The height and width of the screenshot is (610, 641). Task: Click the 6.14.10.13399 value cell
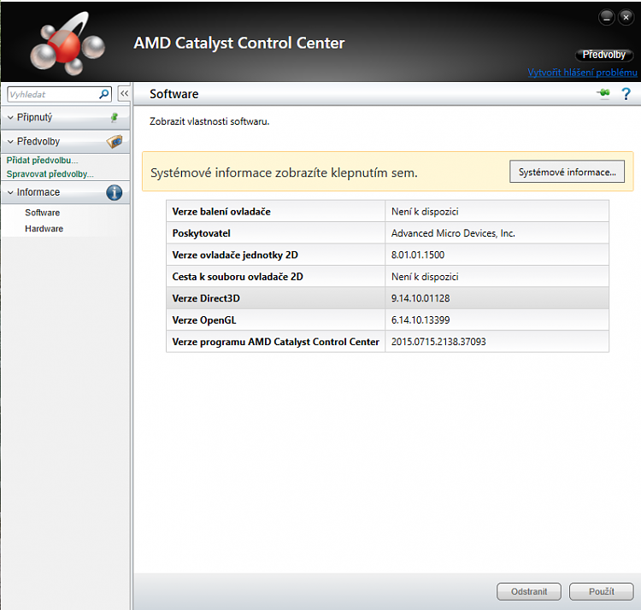[x=497, y=320]
